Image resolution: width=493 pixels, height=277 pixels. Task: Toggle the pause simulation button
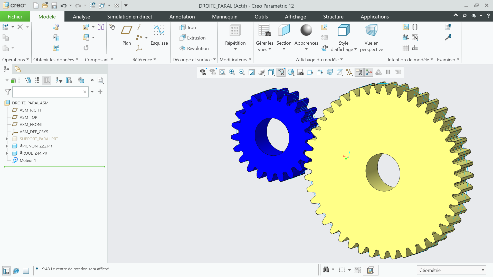[388, 72]
